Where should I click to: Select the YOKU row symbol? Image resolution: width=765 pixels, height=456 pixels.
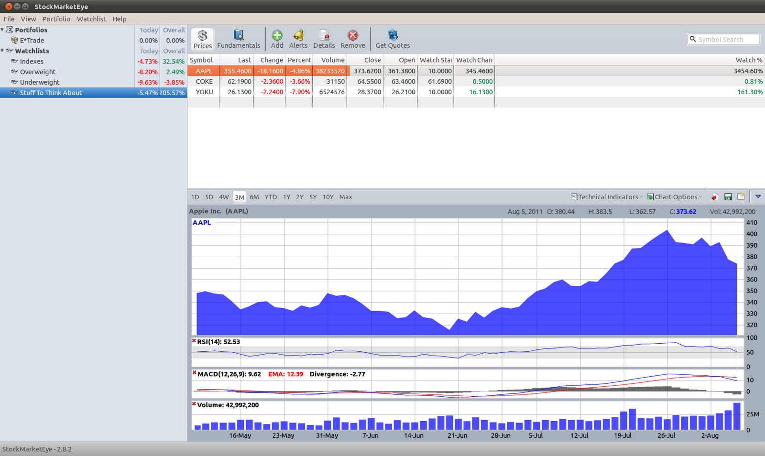pos(204,92)
